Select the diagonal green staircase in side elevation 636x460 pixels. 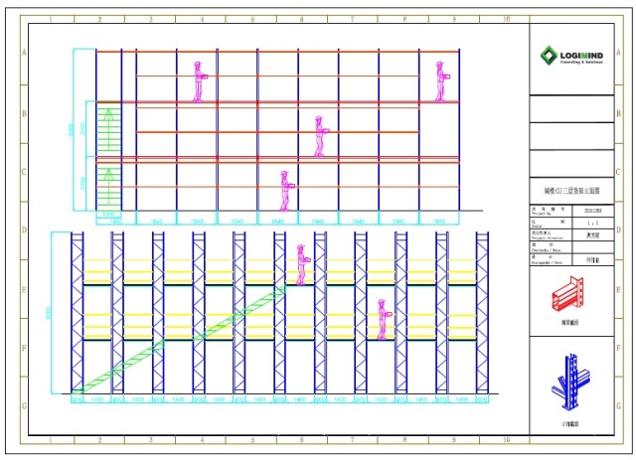[x=179, y=340]
